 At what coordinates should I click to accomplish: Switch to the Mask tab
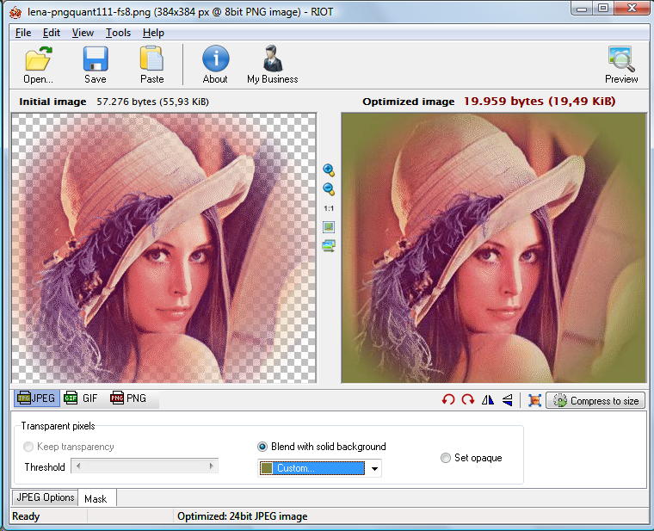click(x=96, y=498)
